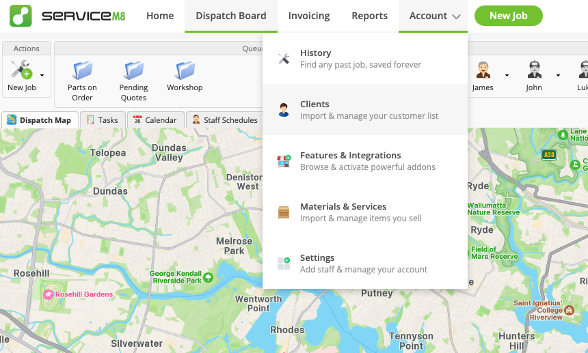Open the Invoicing section
This screenshot has width=588, height=353.
pyautogui.click(x=309, y=16)
